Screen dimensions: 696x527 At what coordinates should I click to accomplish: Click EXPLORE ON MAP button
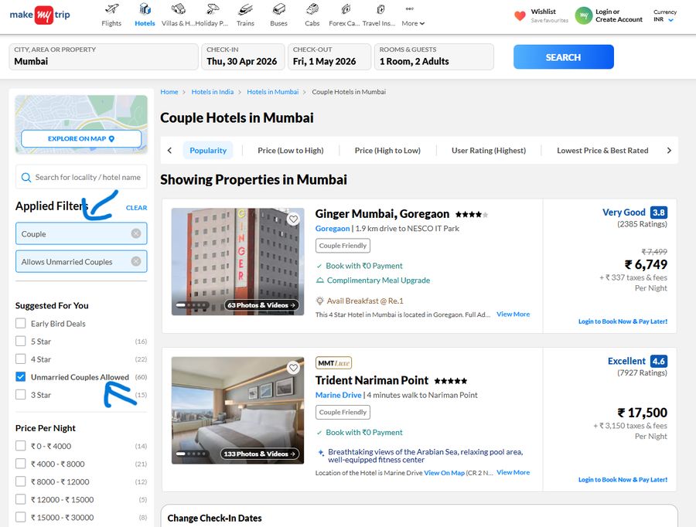point(81,139)
